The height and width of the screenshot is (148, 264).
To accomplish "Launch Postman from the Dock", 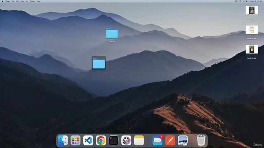I will coord(170,140).
